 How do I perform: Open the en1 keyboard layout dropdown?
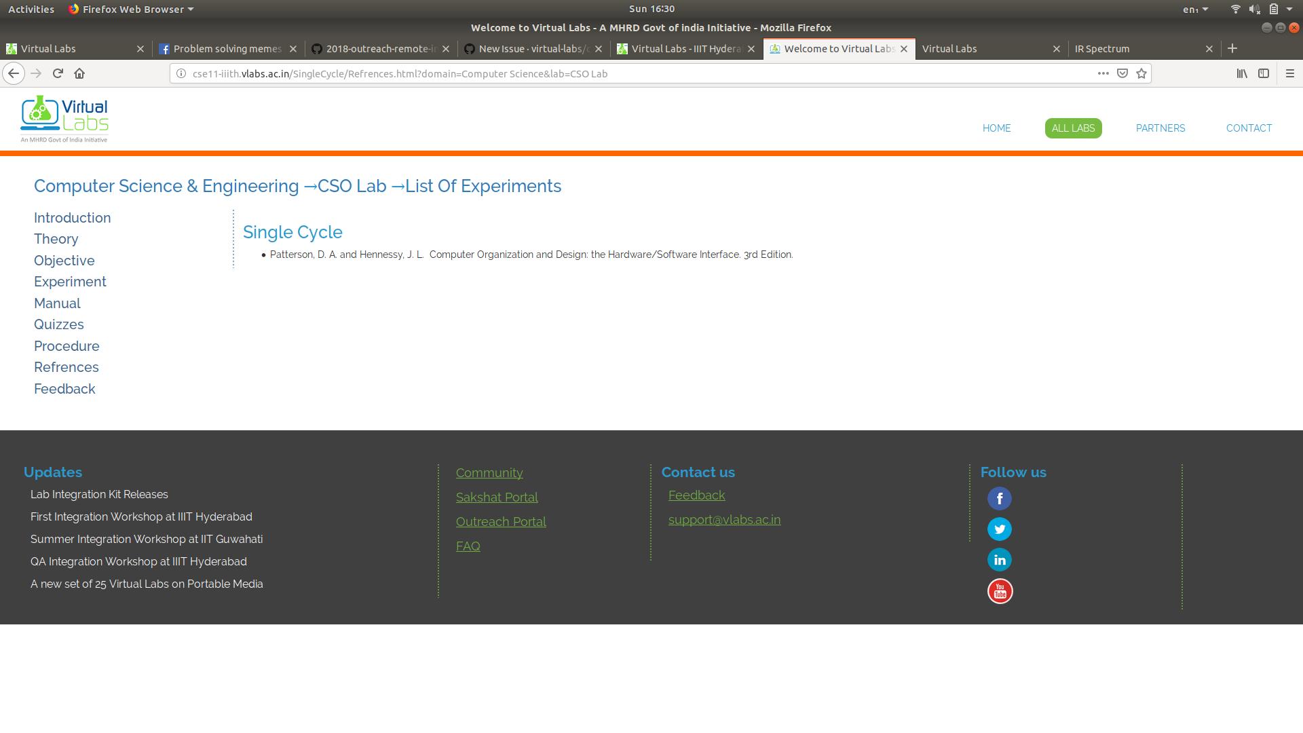pyautogui.click(x=1195, y=9)
